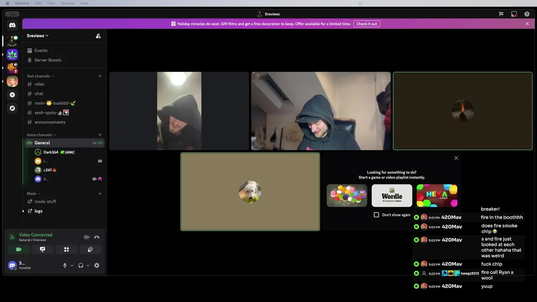Open the Edit menu in menu bar
537x302 pixels.
point(38,3)
